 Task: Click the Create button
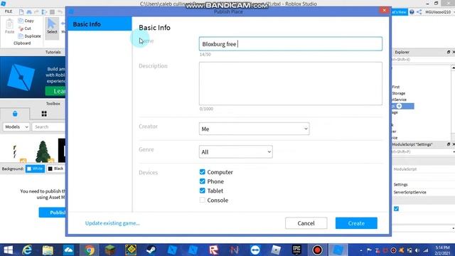point(356,223)
